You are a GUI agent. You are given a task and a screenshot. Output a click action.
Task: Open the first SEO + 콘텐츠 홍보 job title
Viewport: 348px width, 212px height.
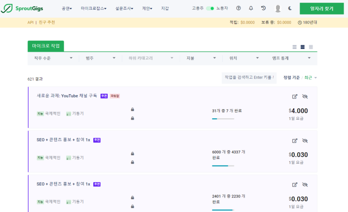[63, 140]
